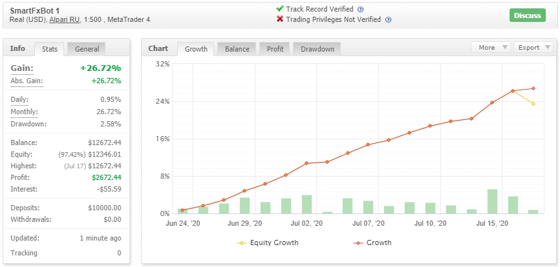Click the Gain label
The height and width of the screenshot is (267, 560).
(x=22, y=68)
